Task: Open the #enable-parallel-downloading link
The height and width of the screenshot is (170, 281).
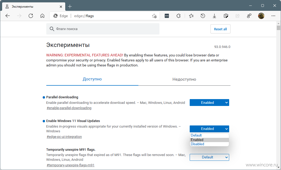Action: point(69,108)
